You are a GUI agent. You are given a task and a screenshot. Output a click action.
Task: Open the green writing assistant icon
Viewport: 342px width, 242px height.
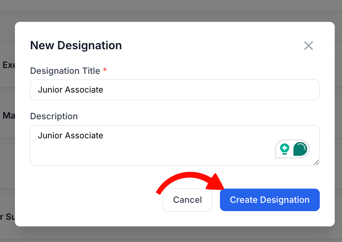click(300, 149)
